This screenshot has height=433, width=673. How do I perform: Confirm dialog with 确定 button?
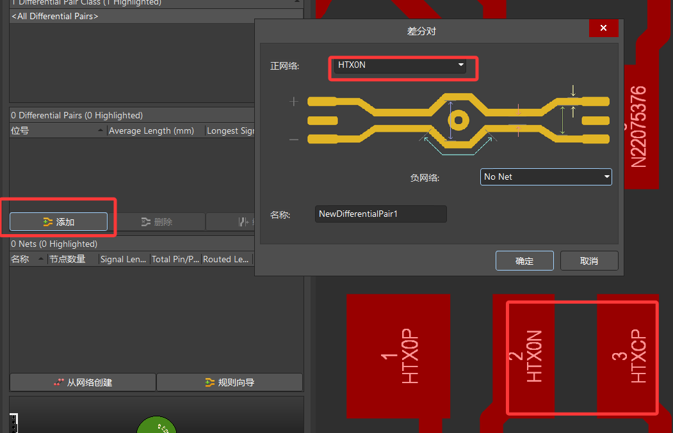[524, 261]
